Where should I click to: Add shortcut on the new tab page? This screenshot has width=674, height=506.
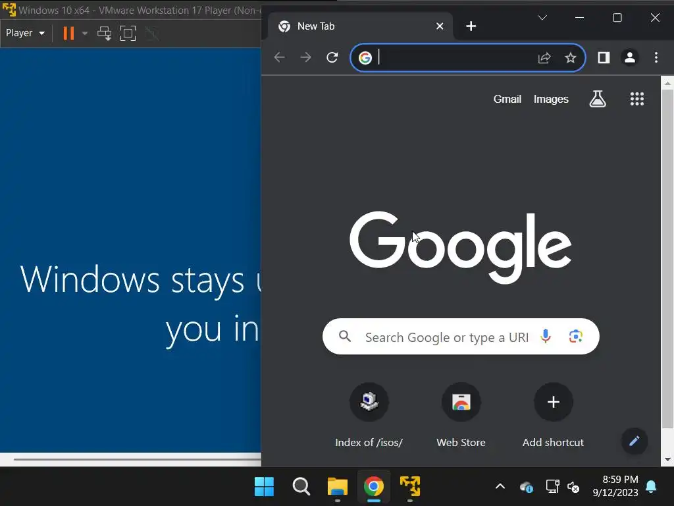pyautogui.click(x=553, y=416)
